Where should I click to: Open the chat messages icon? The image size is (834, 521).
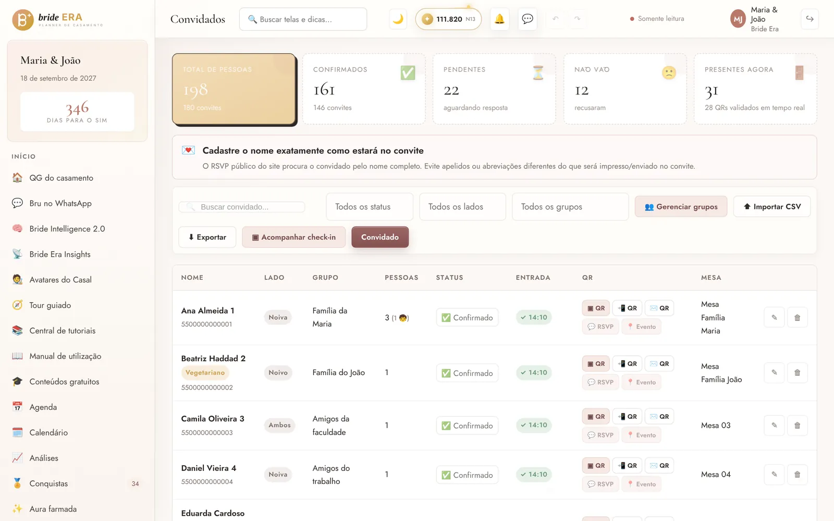pos(528,19)
